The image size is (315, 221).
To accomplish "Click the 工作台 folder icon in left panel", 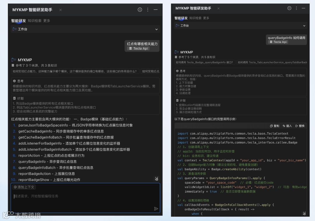I will click(14, 29).
